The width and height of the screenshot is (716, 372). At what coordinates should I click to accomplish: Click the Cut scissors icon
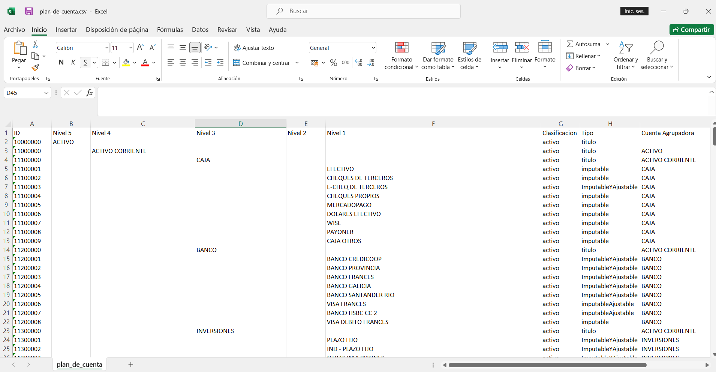(35, 44)
